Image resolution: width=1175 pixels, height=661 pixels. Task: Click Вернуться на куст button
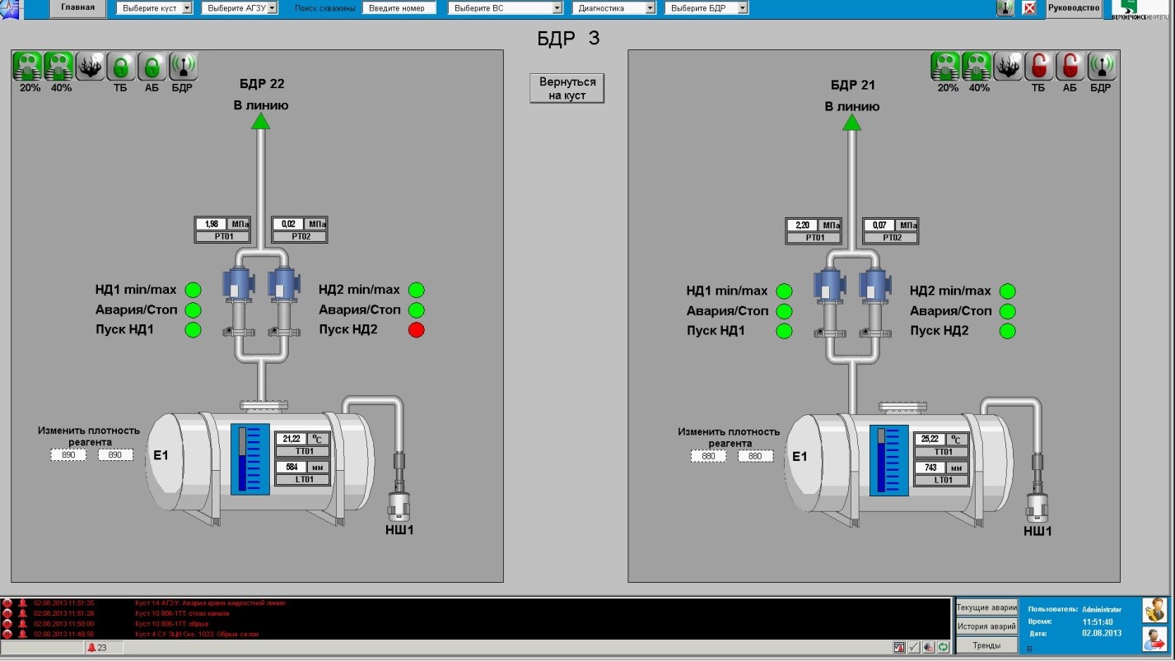tap(567, 89)
